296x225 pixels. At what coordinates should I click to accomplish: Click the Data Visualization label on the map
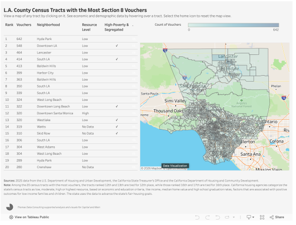175,166
